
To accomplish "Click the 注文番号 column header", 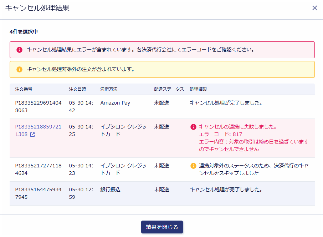I will (x=24, y=89).
